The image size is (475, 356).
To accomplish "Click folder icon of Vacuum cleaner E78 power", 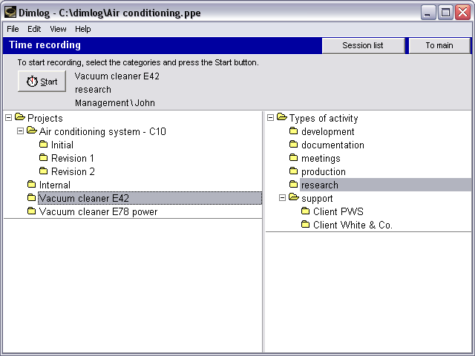I will (x=31, y=211).
